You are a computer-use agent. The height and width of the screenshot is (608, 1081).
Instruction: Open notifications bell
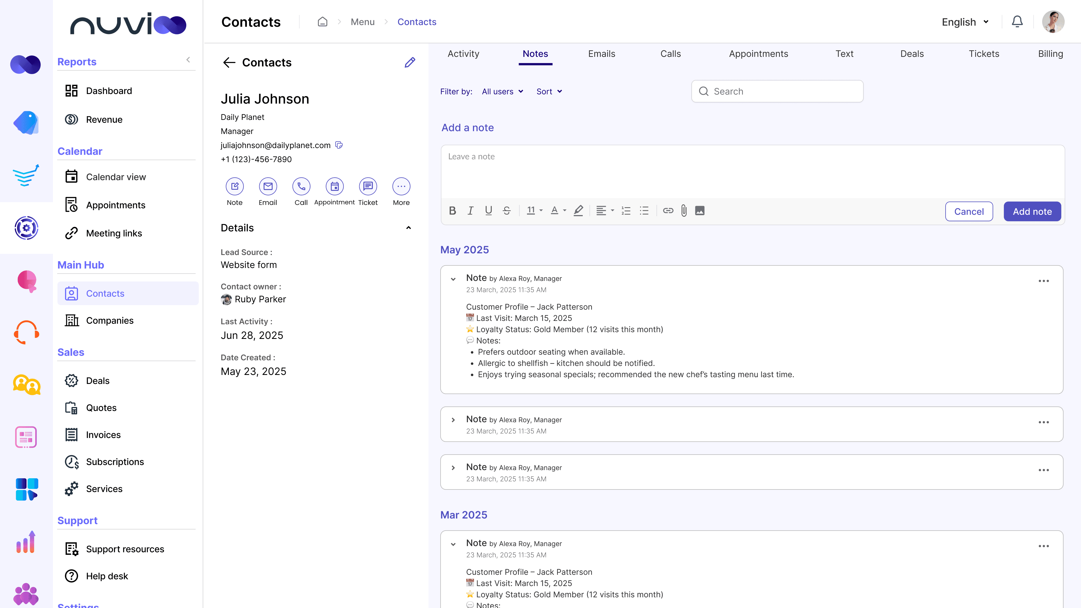(1017, 22)
